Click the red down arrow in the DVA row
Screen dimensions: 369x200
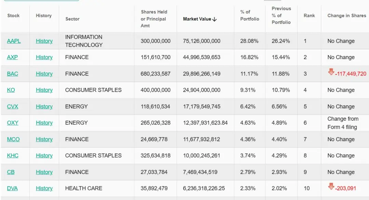click(331, 186)
